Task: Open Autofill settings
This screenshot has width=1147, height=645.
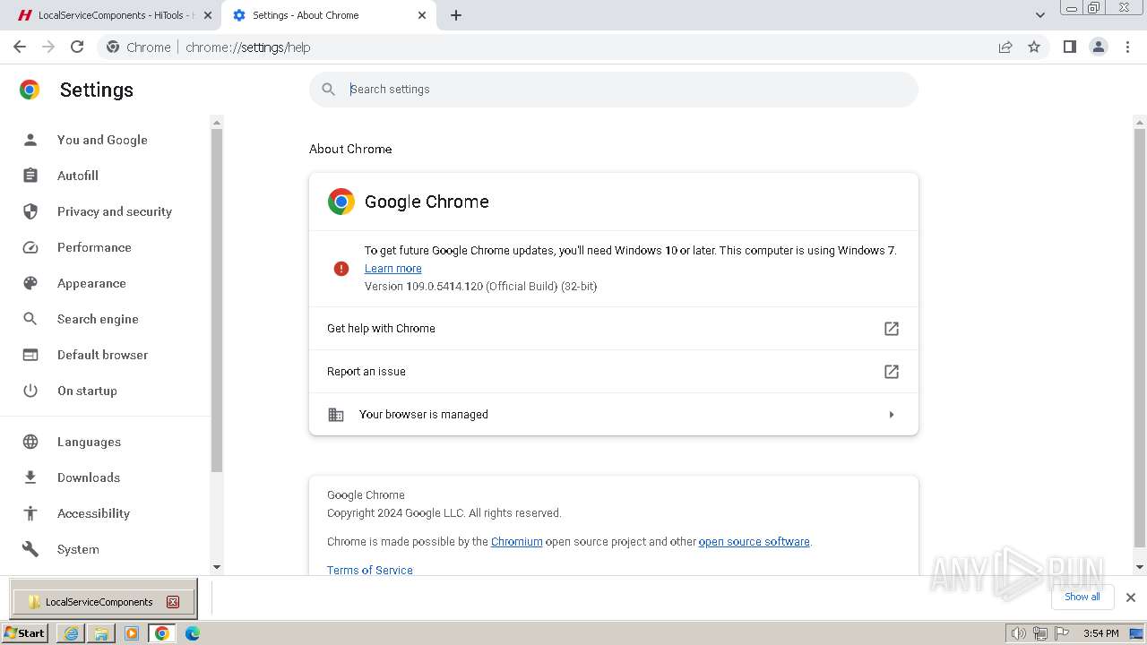Action: pyautogui.click(x=78, y=176)
